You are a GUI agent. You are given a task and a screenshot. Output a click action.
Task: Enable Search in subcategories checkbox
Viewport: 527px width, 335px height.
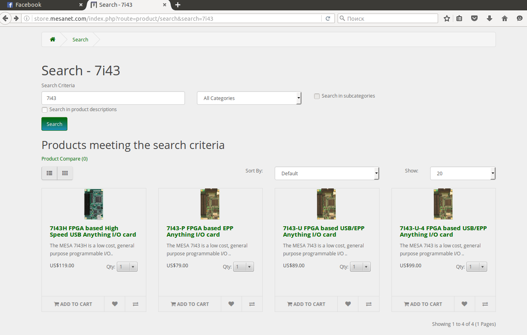[x=317, y=96]
